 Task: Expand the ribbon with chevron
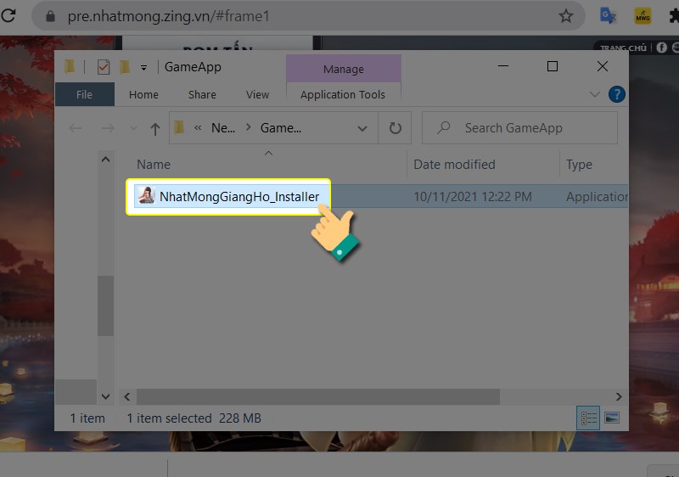point(595,94)
